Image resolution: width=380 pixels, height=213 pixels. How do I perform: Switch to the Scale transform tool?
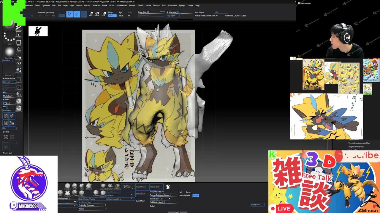[x=104, y=14]
